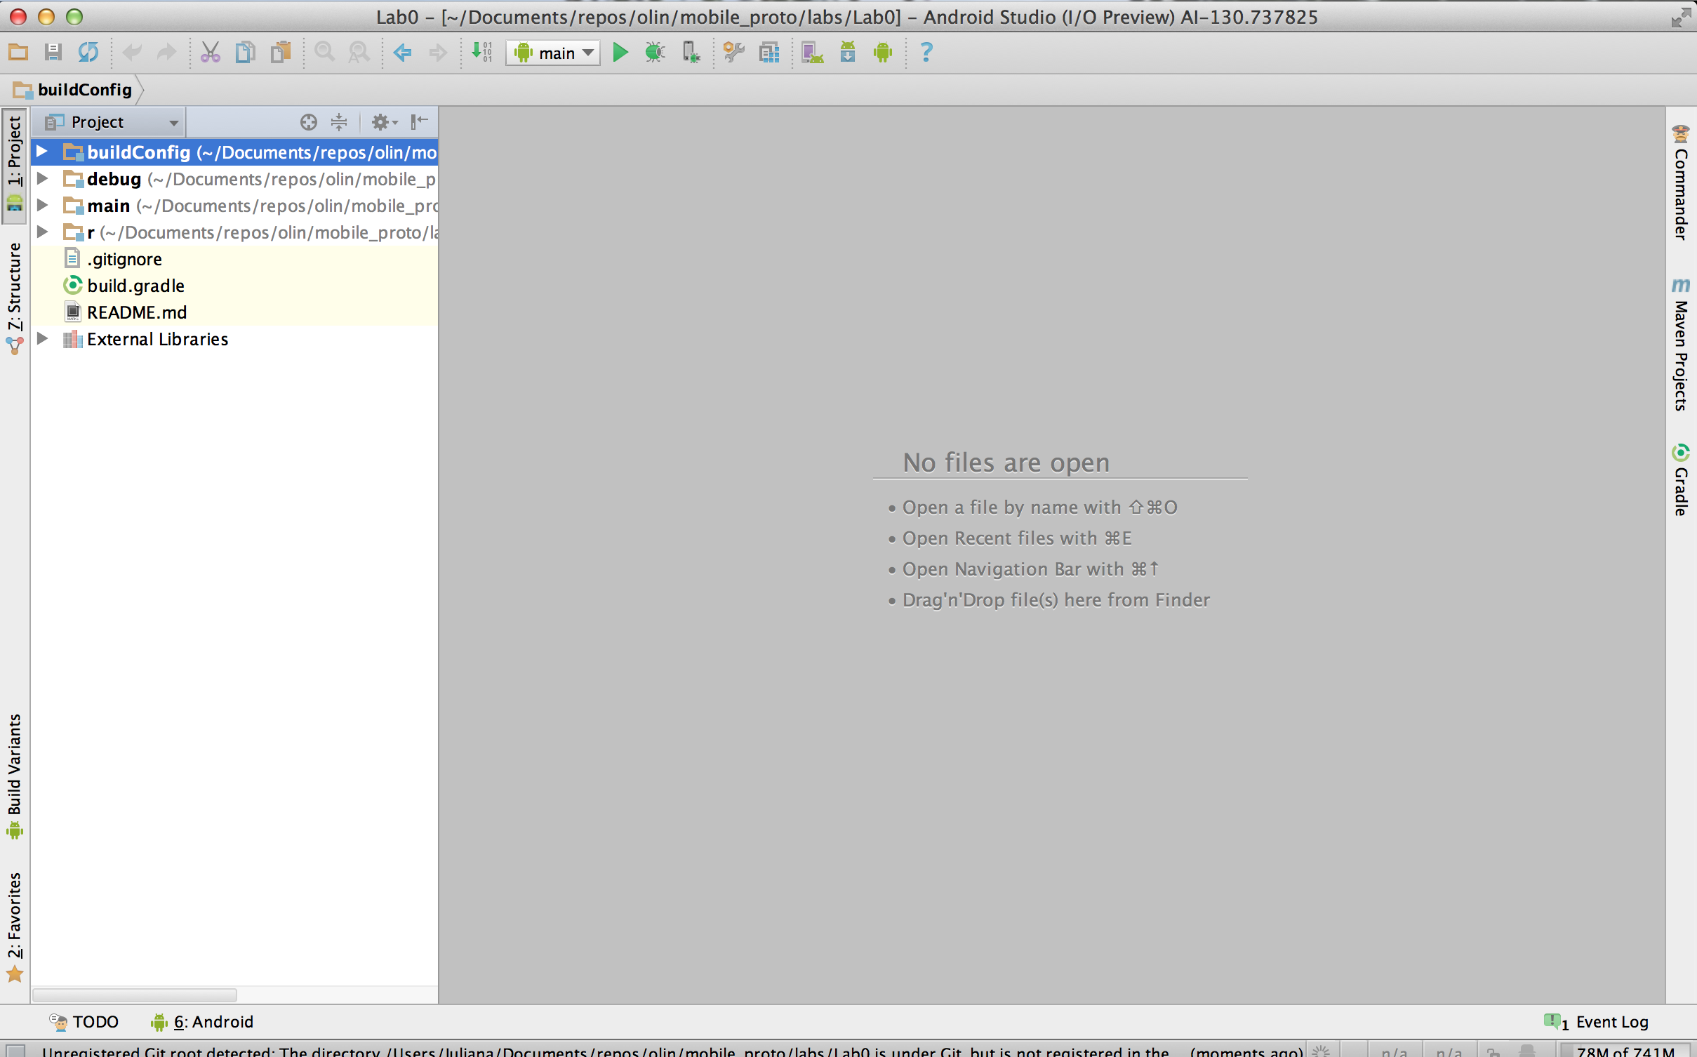This screenshot has width=1697, height=1057.
Task: Click the Debug bug icon
Action: pyautogui.click(x=655, y=53)
